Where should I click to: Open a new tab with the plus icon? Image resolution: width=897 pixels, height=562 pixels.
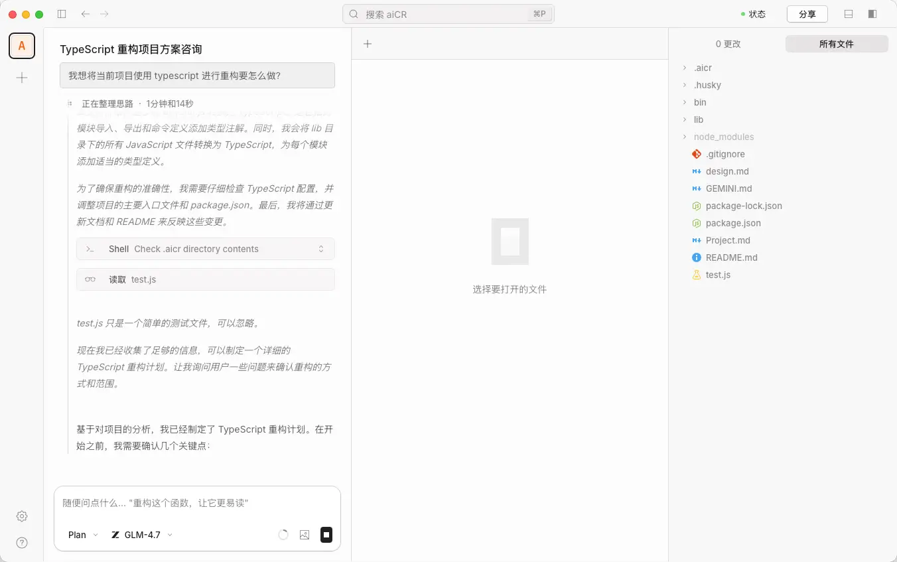[x=368, y=44]
